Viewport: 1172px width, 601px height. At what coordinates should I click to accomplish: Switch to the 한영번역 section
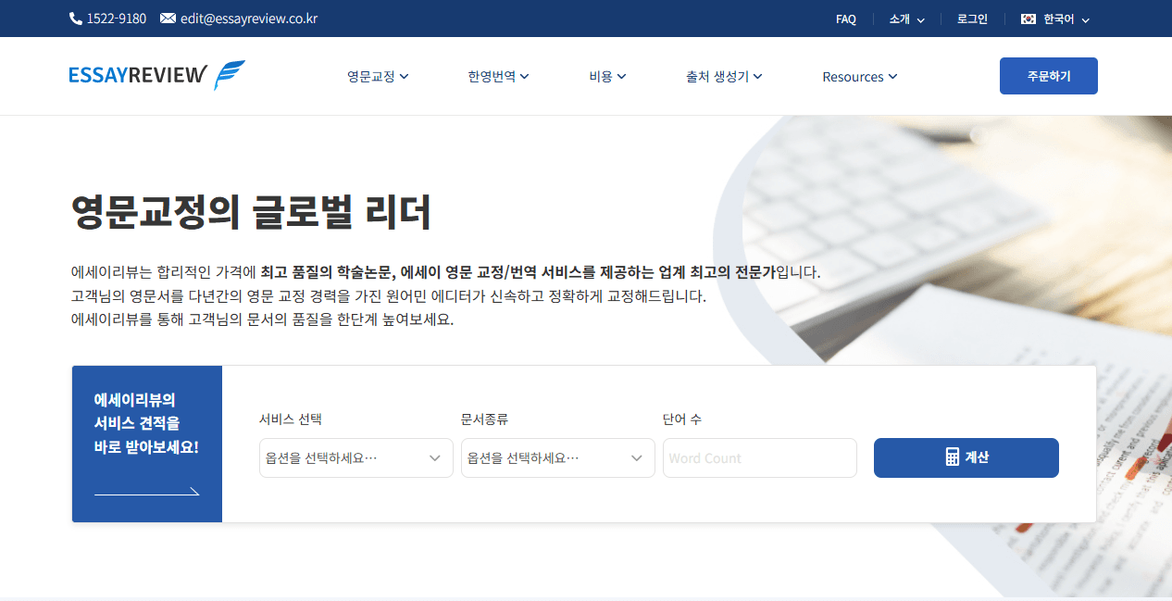click(498, 77)
